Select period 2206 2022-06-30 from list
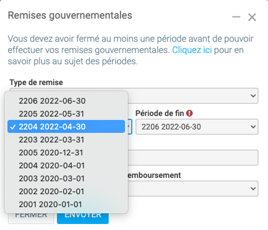 (x=66, y=101)
